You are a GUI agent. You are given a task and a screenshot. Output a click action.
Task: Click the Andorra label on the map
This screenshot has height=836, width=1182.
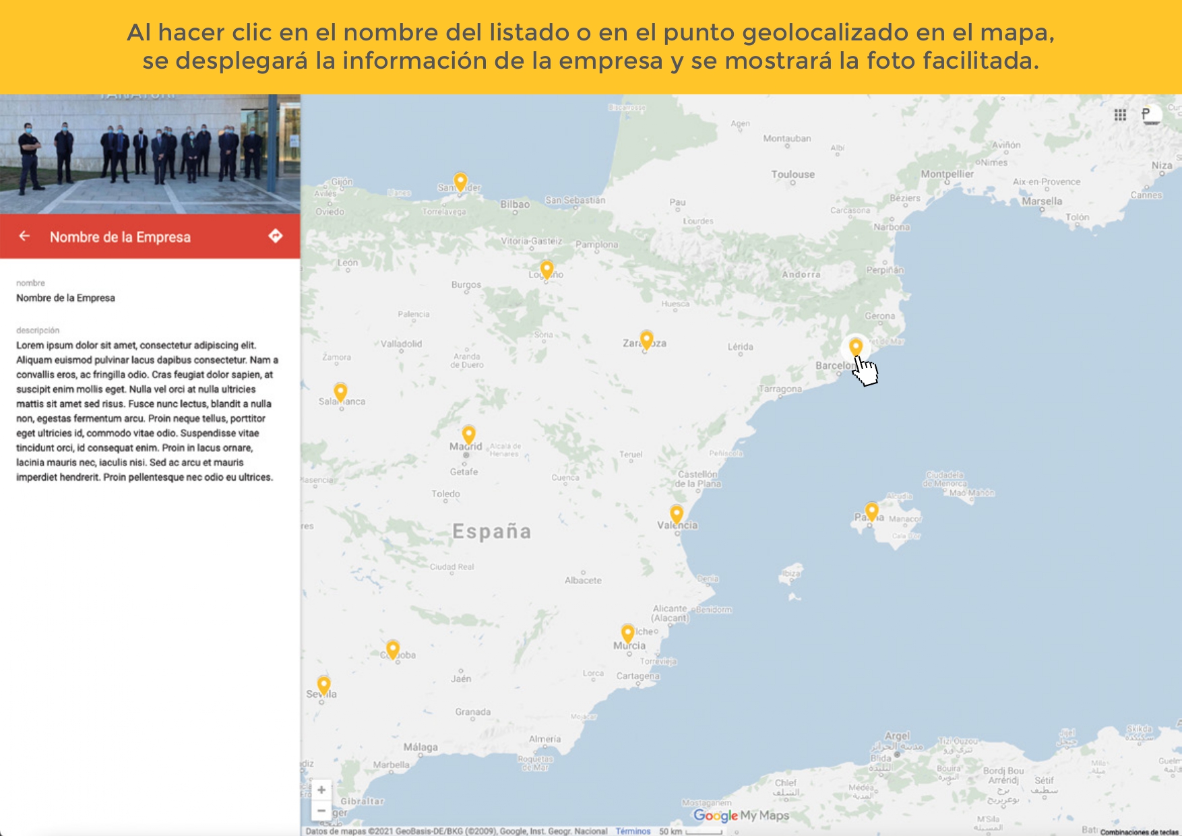(801, 274)
